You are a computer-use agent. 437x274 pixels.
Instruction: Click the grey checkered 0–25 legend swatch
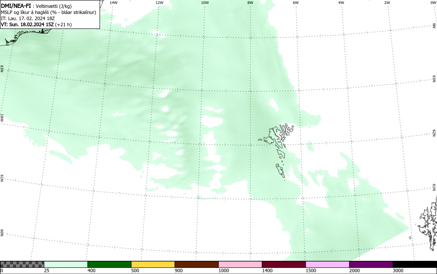[22, 264]
